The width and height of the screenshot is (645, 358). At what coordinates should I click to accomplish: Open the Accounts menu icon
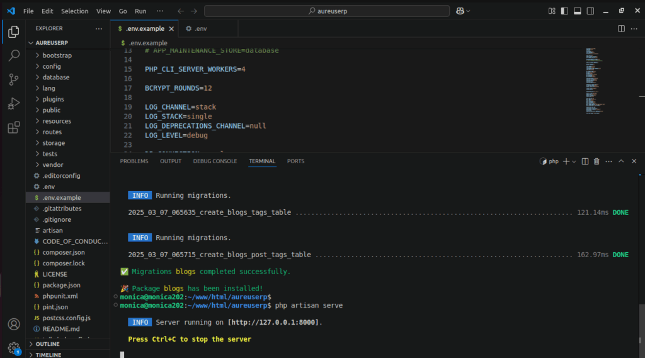pos(14,324)
